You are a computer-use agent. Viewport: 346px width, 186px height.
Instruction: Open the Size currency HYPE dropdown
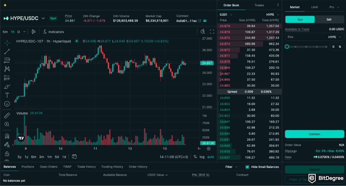pos(335,37)
